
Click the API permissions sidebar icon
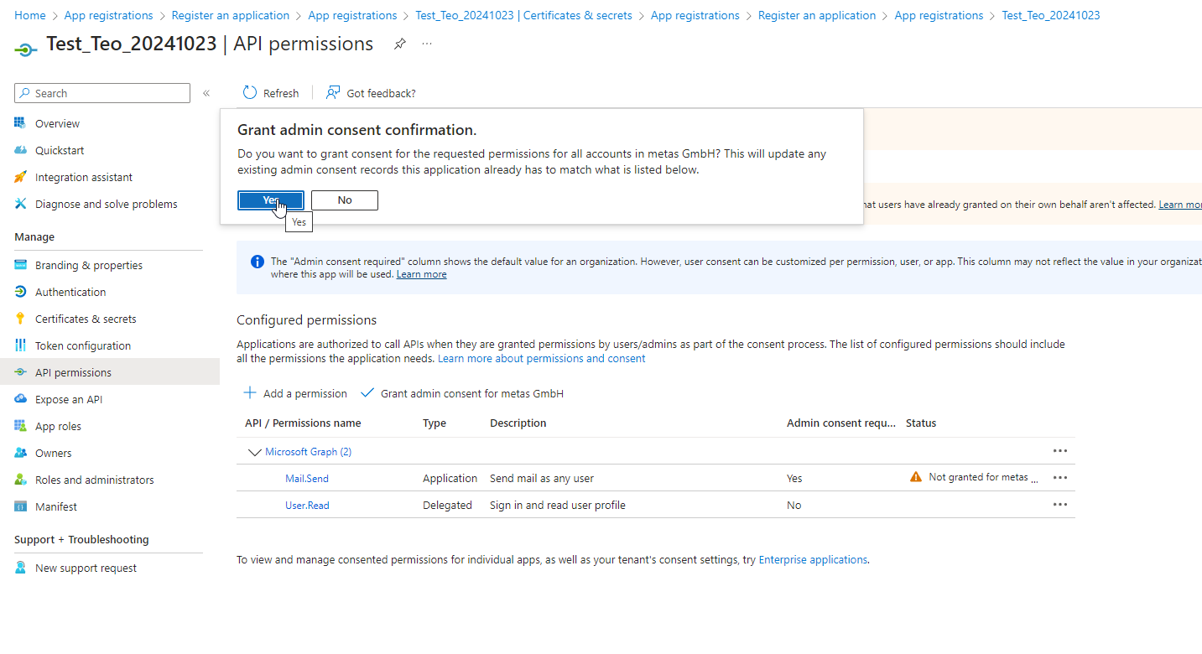20,372
